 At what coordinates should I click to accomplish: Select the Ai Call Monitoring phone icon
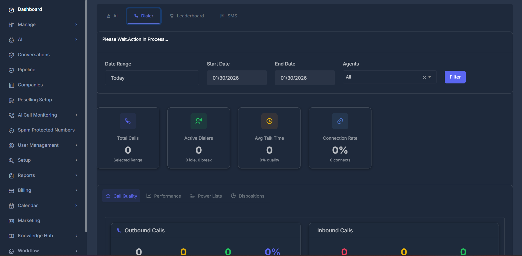[11, 115]
